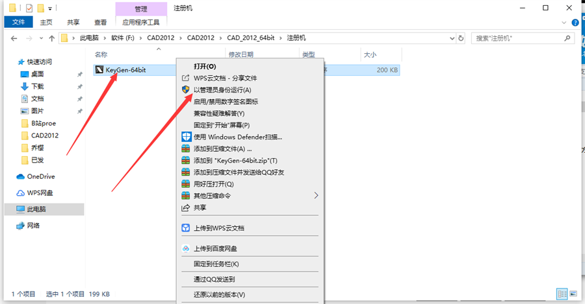Expand the ribbon chevron
The height and width of the screenshot is (304, 585).
[x=564, y=23]
